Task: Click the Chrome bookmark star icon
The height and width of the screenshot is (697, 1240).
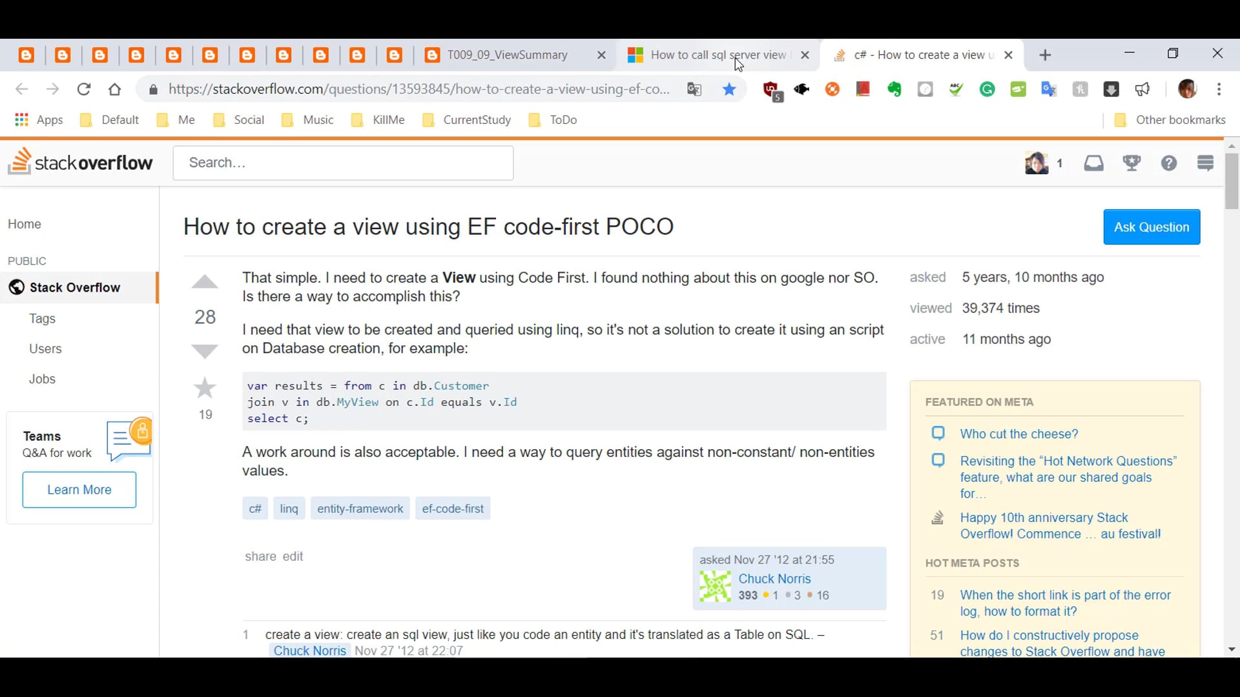Action: click(729, 90)
